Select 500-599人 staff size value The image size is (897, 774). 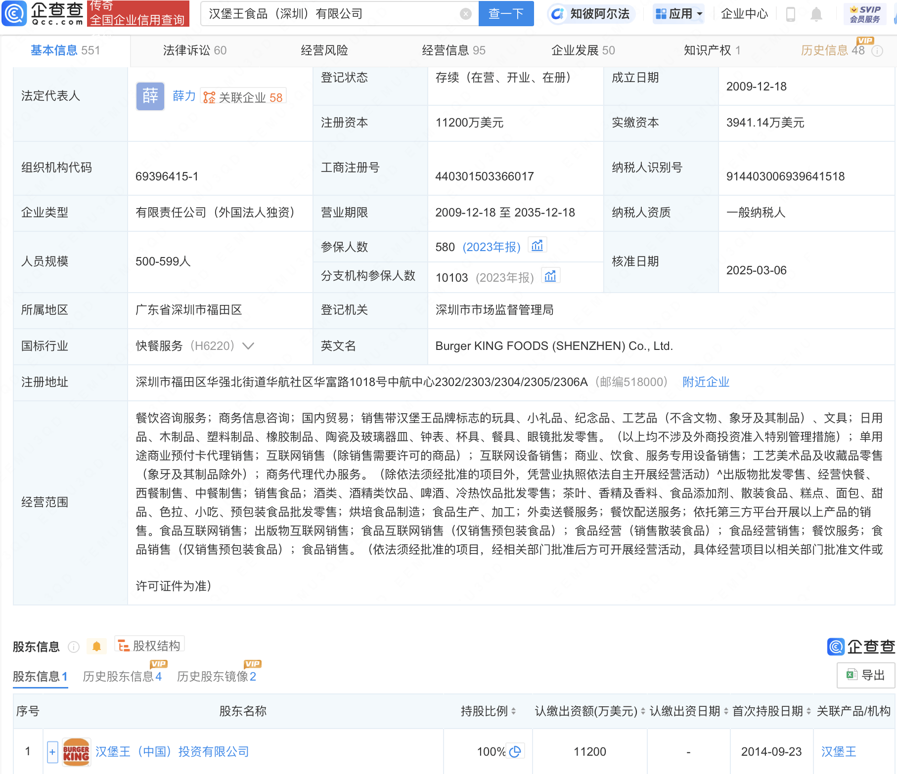pyautogui.click(x=163, y=261)
